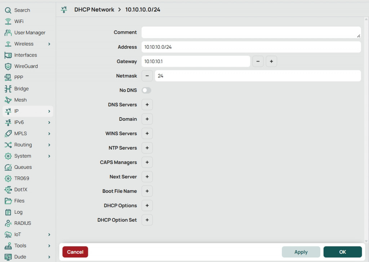Expand the MPLS submenu chevron

tap(49, 133)
